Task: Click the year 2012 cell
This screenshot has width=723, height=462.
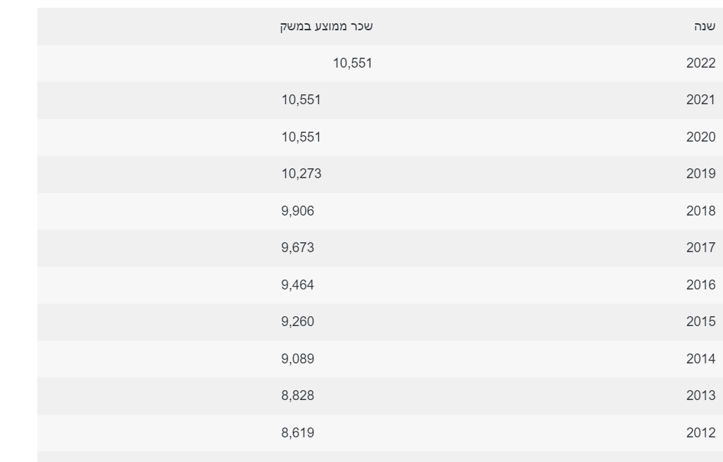Action: (x=701, y=432)
